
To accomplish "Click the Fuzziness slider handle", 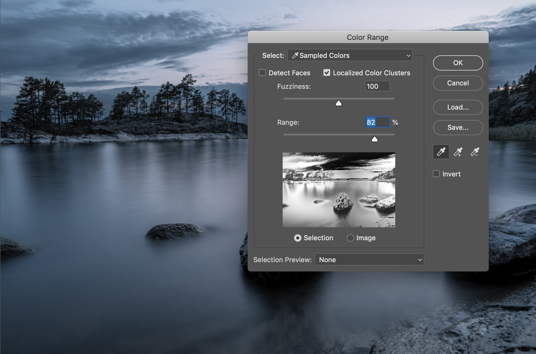I will pos(339,103).
